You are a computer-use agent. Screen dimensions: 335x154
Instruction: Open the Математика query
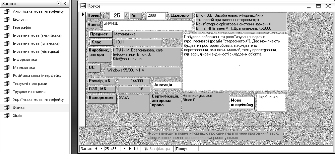coord(24,67)
